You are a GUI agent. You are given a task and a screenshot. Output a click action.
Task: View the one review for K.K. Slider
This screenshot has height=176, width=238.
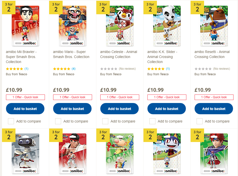[168, 69]
